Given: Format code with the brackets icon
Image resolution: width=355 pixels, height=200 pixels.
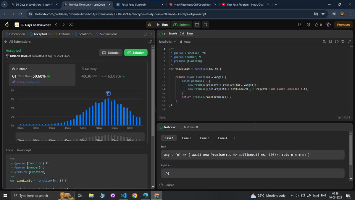Looking at the screenshot, I should point(337,41).
